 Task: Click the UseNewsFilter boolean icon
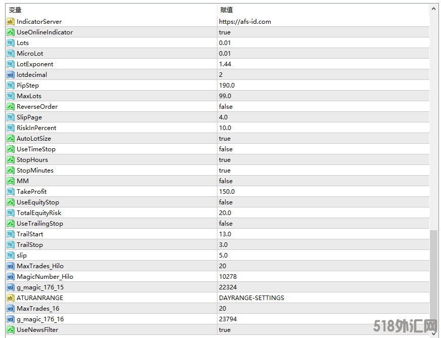point(11,330)
